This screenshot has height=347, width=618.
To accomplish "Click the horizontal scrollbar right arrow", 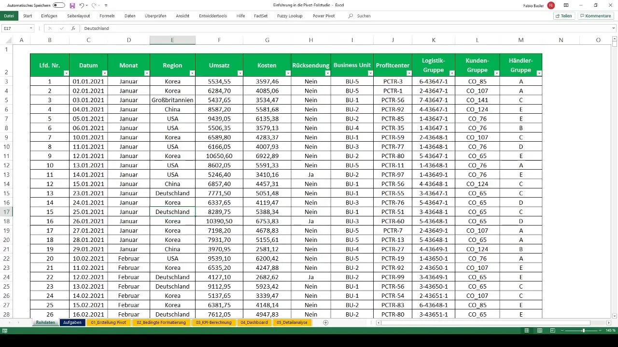I will coord(608,322).
